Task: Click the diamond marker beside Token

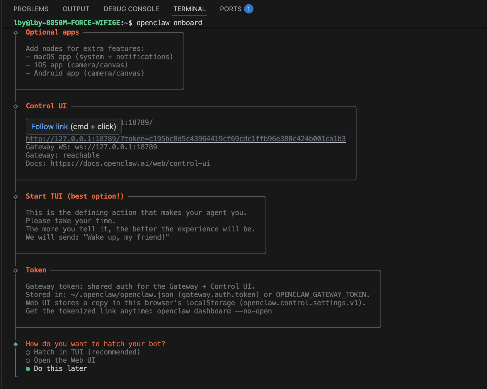Action: pyautogui.click(x=16, y=270)
